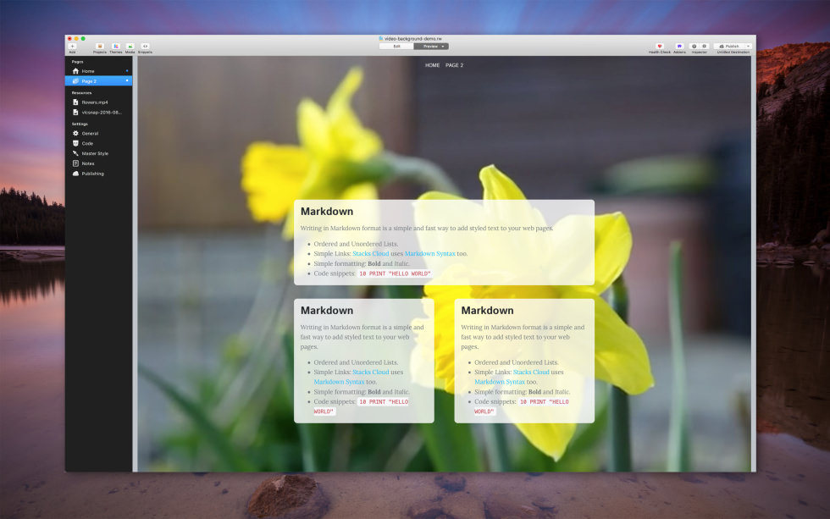
Task: Open the Addons icon
Action: (x=679, y=46)
